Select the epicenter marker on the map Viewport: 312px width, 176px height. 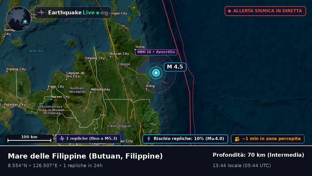point(156,73)
